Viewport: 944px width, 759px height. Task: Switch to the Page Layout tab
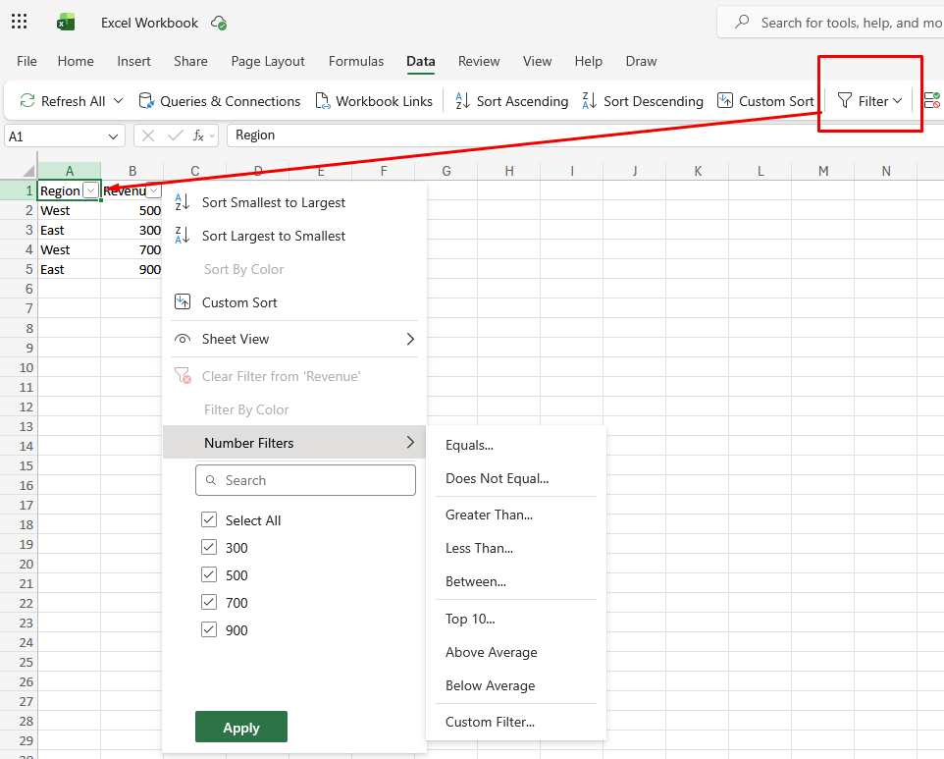(268, 62)
